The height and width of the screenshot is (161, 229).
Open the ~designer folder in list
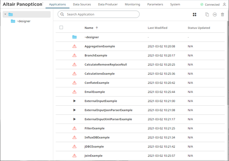coord(91,37)
